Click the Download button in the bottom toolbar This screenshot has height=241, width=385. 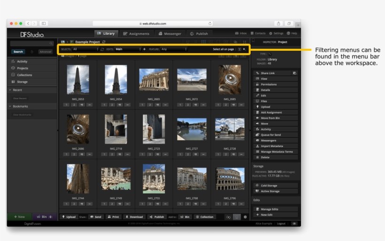(134, 217)
